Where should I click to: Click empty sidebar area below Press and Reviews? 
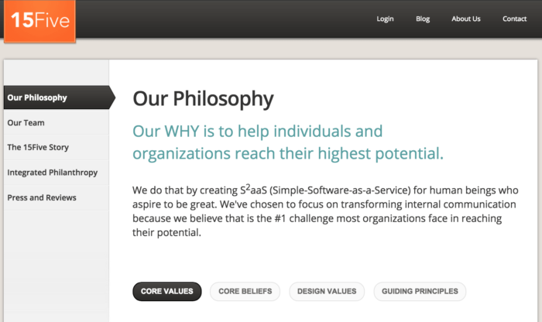(54, 263)
